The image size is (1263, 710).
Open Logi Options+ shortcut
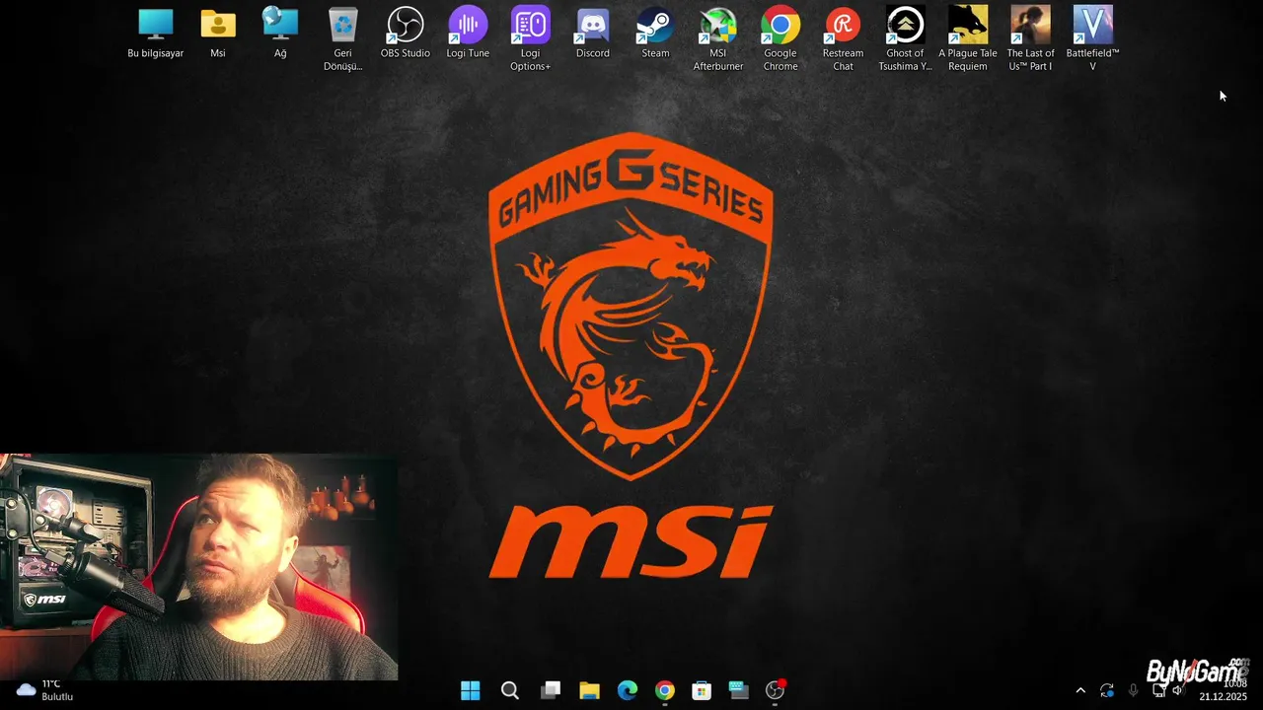(x=530, y=39)
